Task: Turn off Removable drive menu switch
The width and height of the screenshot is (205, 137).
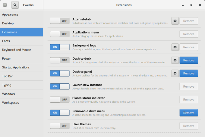Action: click(x=60, y=113)
